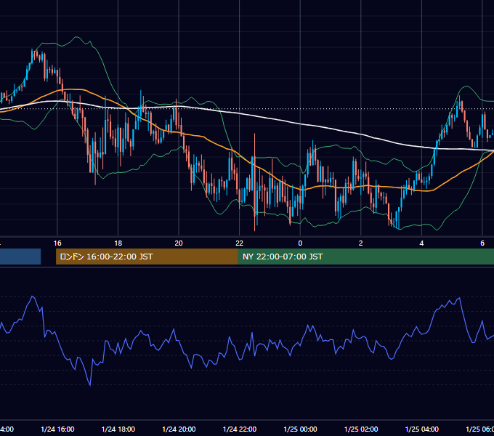Click the hour label 20 on price chart axis

179,243
